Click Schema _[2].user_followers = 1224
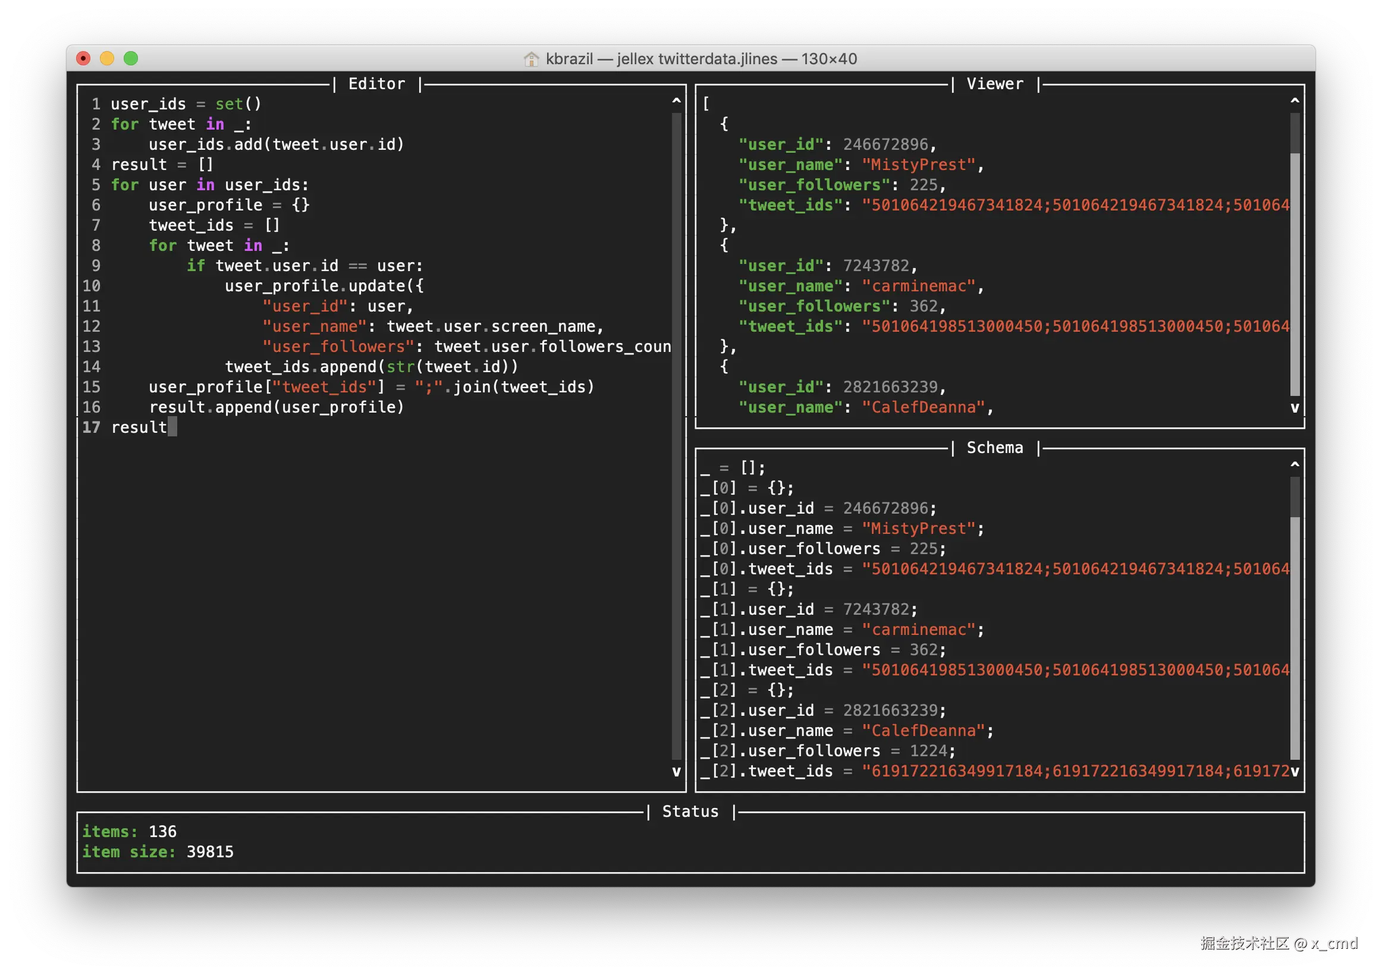This screenshot has width=1382, height=975. click(828, 751)
